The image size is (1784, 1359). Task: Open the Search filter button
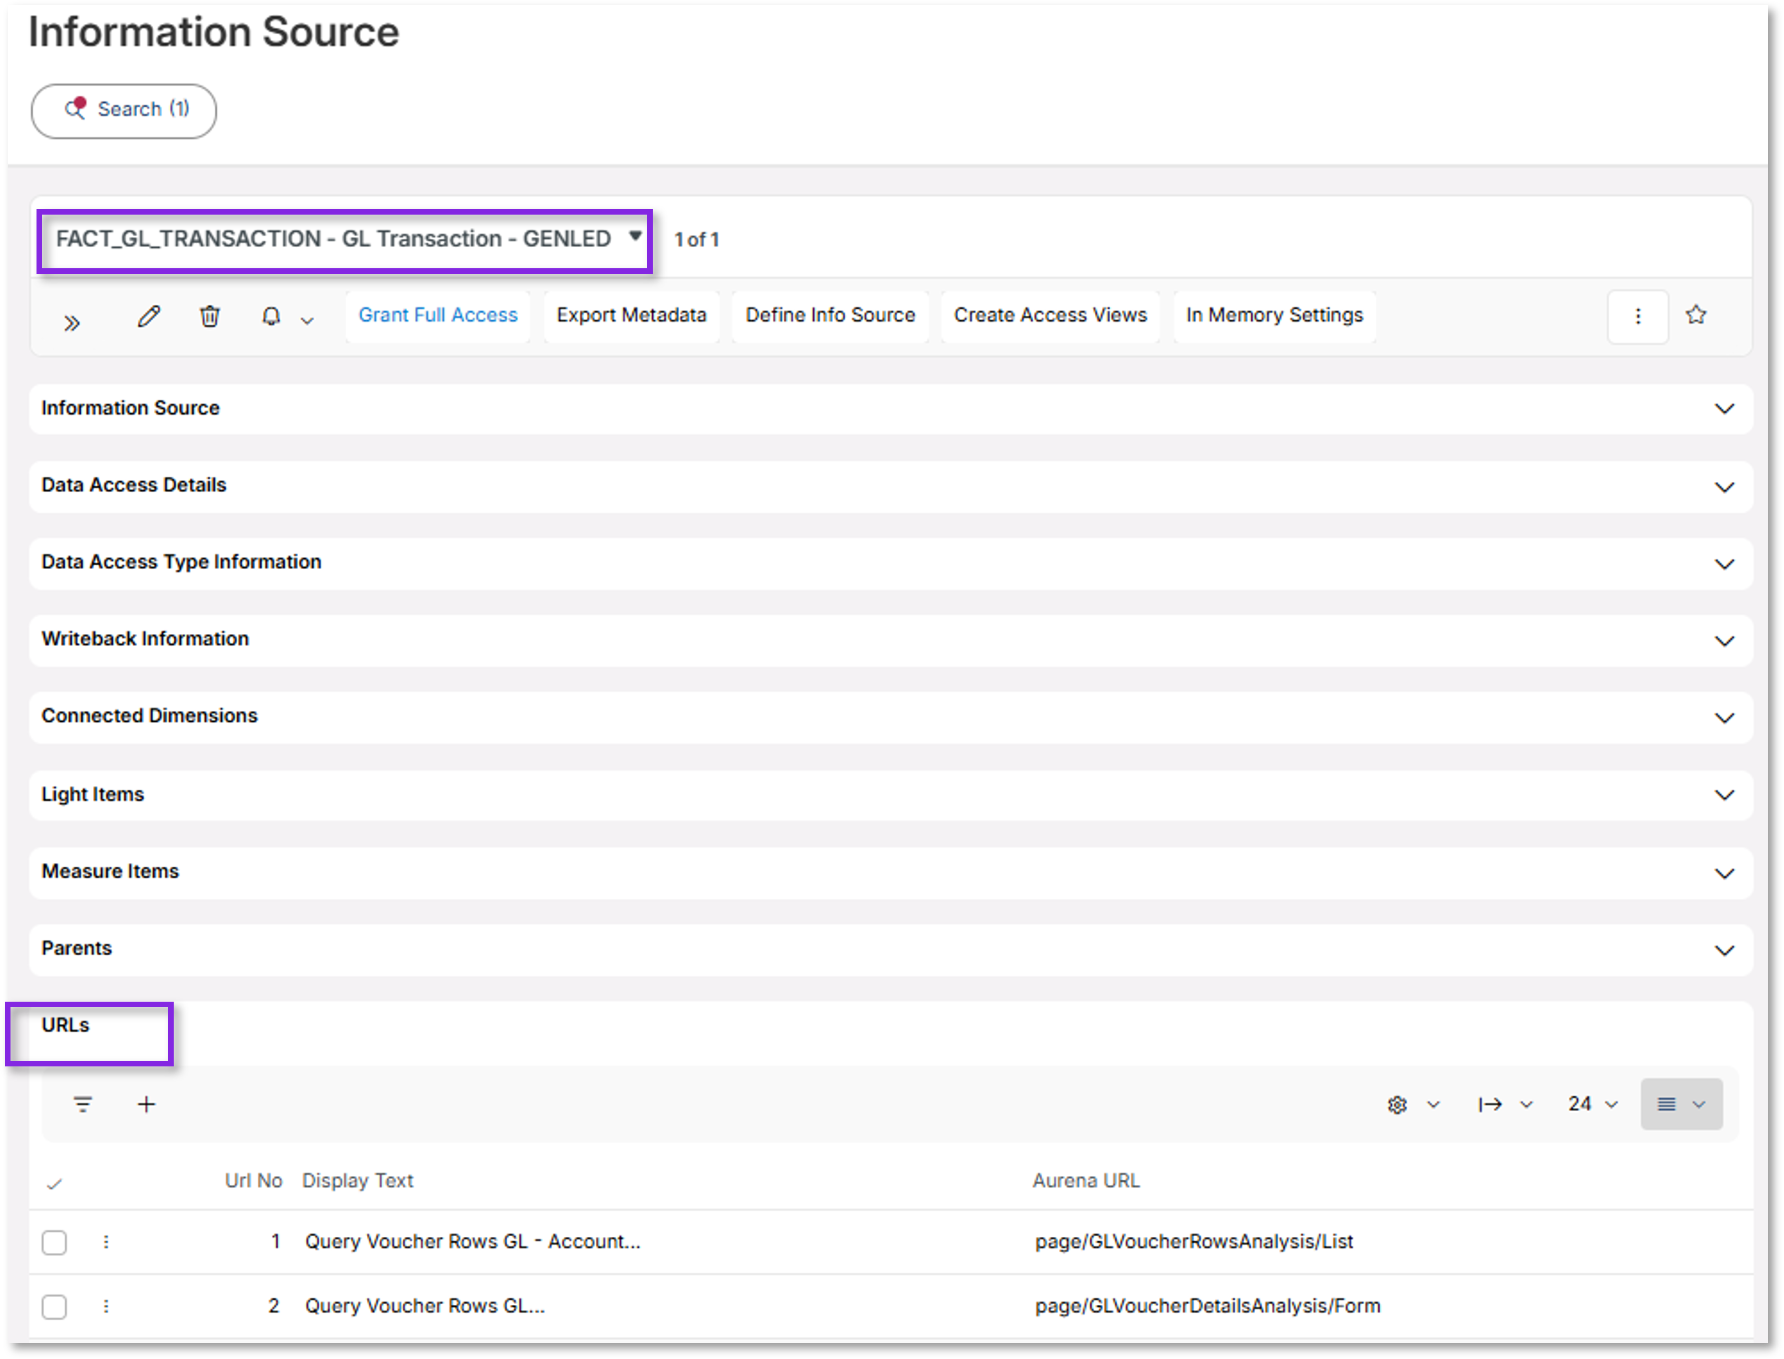pyautogui.click(x=123, y=110)
